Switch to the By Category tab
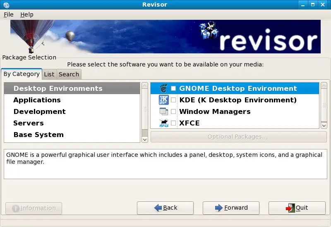This screenshot has width=331, height=227. click(x=22, y=74)
